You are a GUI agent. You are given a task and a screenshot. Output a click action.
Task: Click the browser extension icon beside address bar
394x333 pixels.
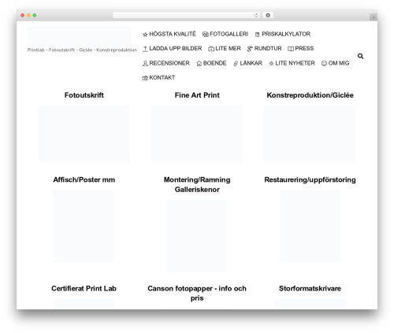268,16
